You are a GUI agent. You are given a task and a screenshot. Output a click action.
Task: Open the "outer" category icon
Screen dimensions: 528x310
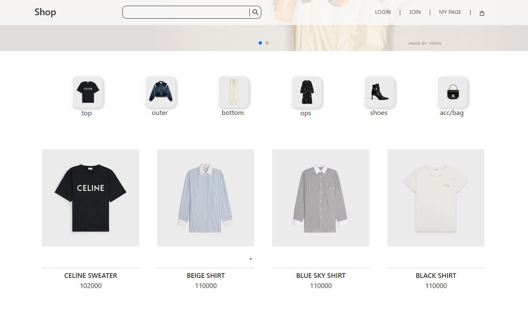[x=160, y=92]
